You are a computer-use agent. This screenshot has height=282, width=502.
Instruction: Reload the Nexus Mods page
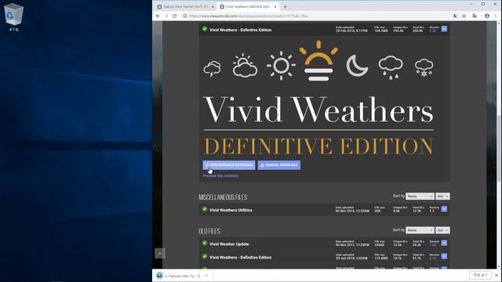174,16
